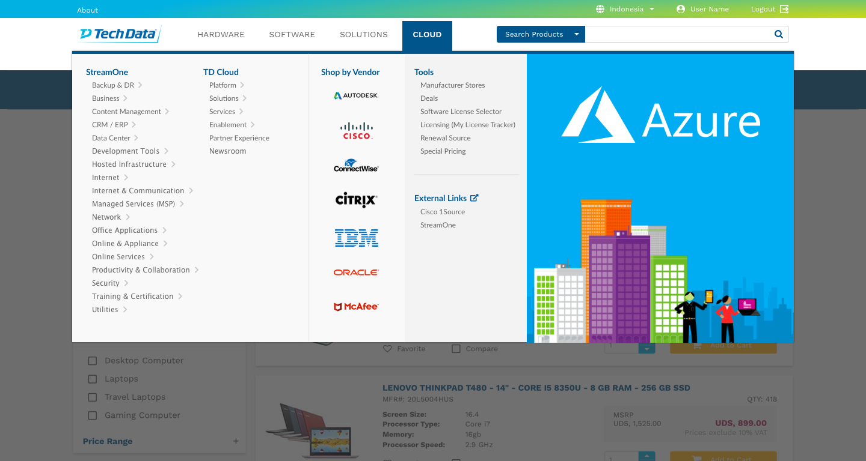The image size is (866, 461).
Task: Select Utilities in StreamOne menu
Action: (x=105, y=310)
